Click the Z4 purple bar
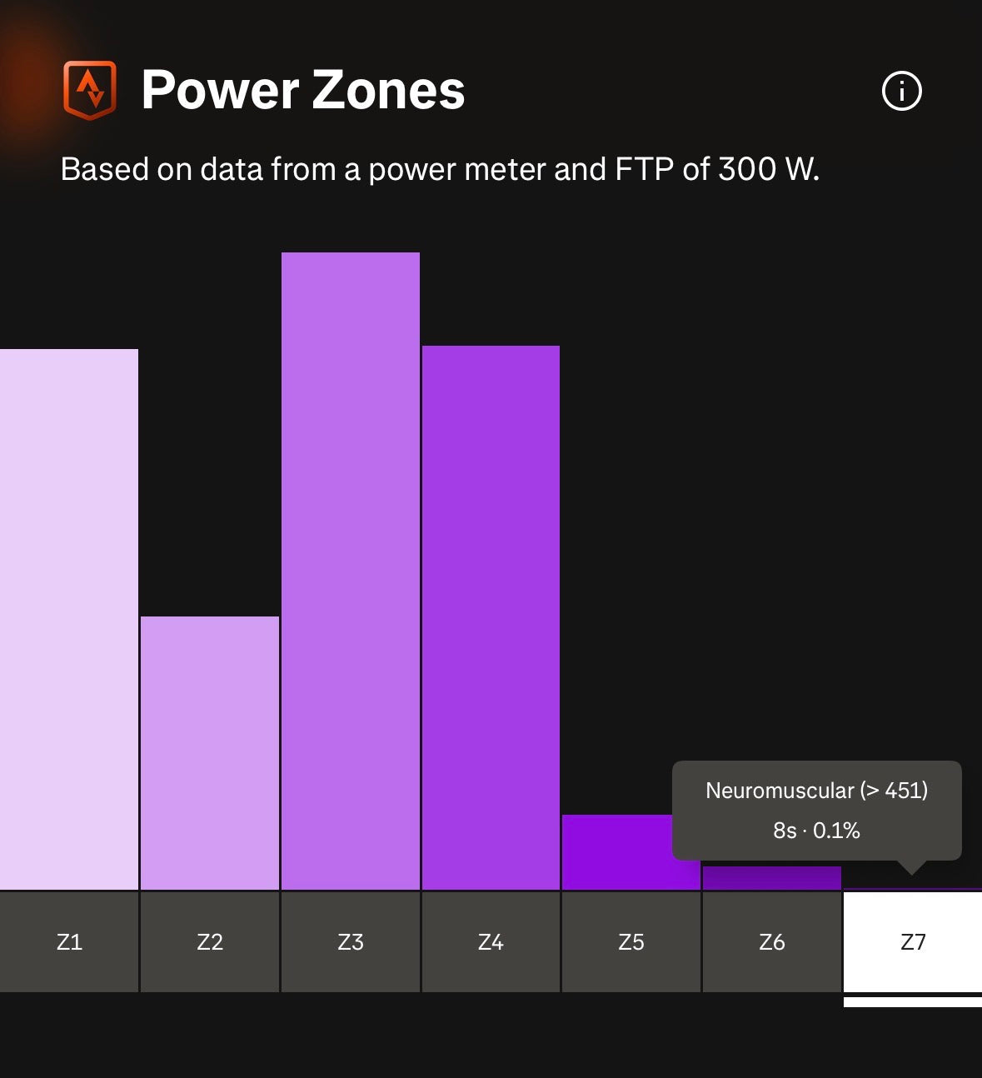The width and height of the screenshot is (982, 1078). [x=491, y=617]
